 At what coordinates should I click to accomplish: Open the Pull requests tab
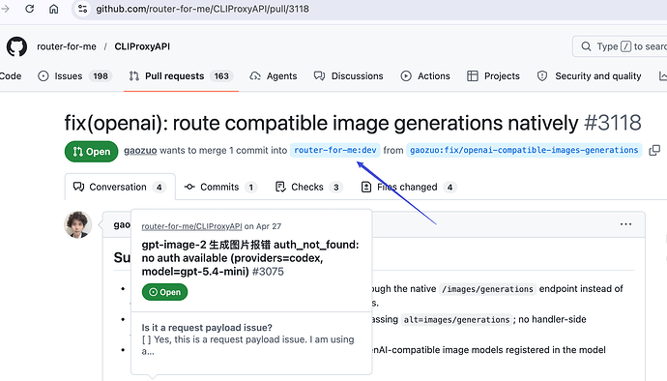point(181,76)
